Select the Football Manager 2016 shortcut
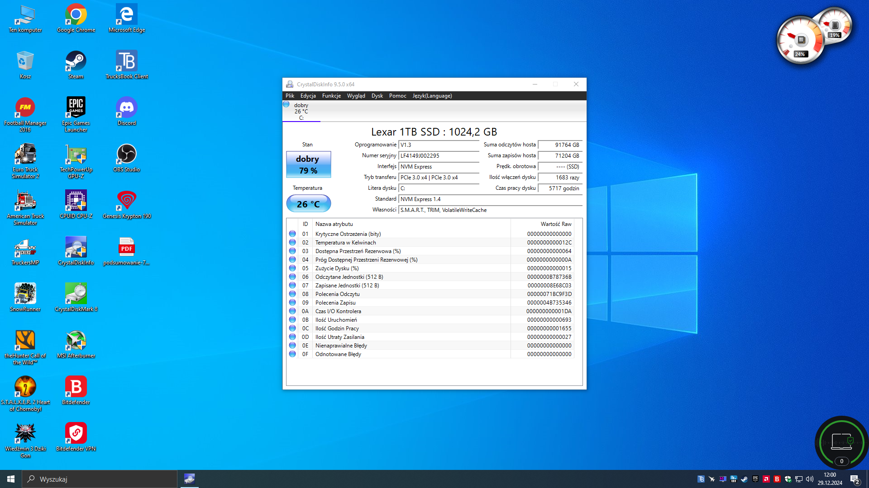The width and height of the screenshot is (869, 488). [x=25, y=115]
